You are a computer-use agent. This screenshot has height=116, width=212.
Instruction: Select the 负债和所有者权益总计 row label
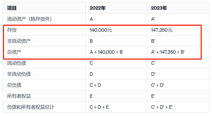[31, 107]
